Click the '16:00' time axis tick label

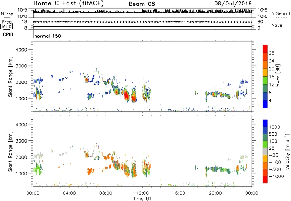pos(179,193)
